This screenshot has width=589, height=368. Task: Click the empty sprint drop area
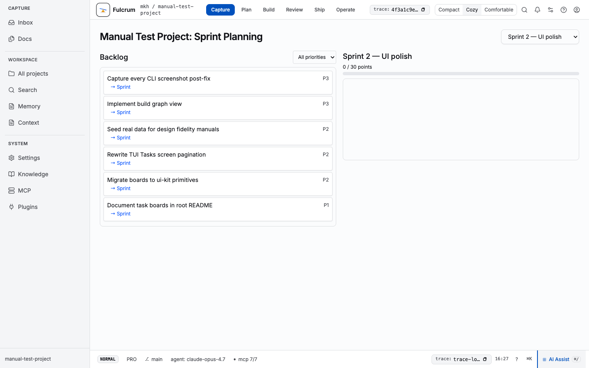(461, 119)
